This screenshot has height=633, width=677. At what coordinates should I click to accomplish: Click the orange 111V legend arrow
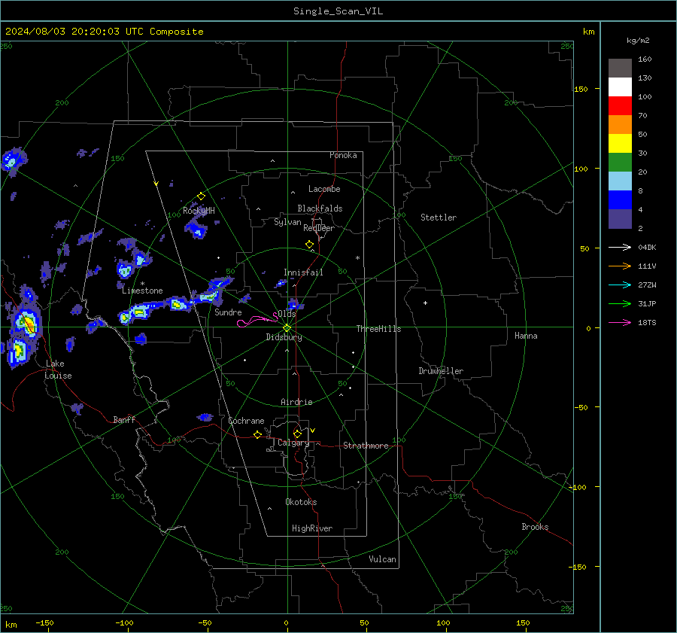(620, 266)
